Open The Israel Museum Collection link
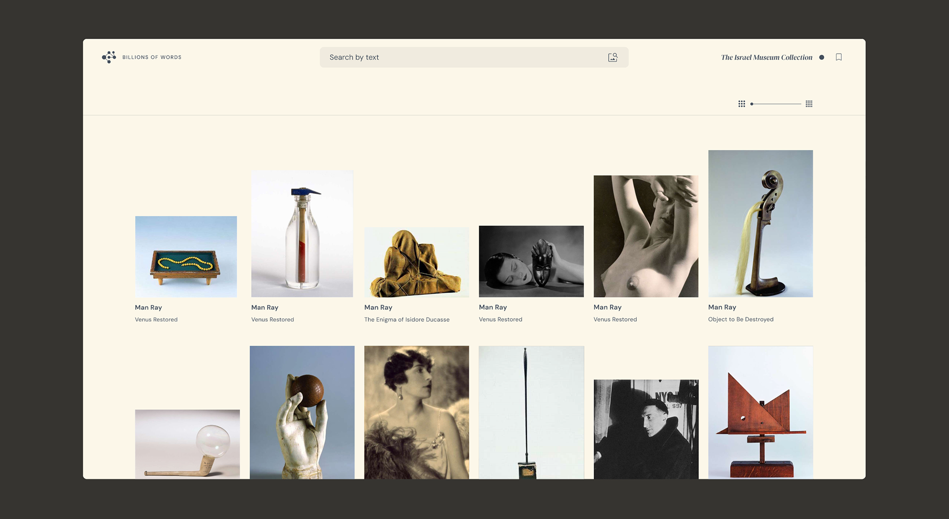 (x=767, y=57)
